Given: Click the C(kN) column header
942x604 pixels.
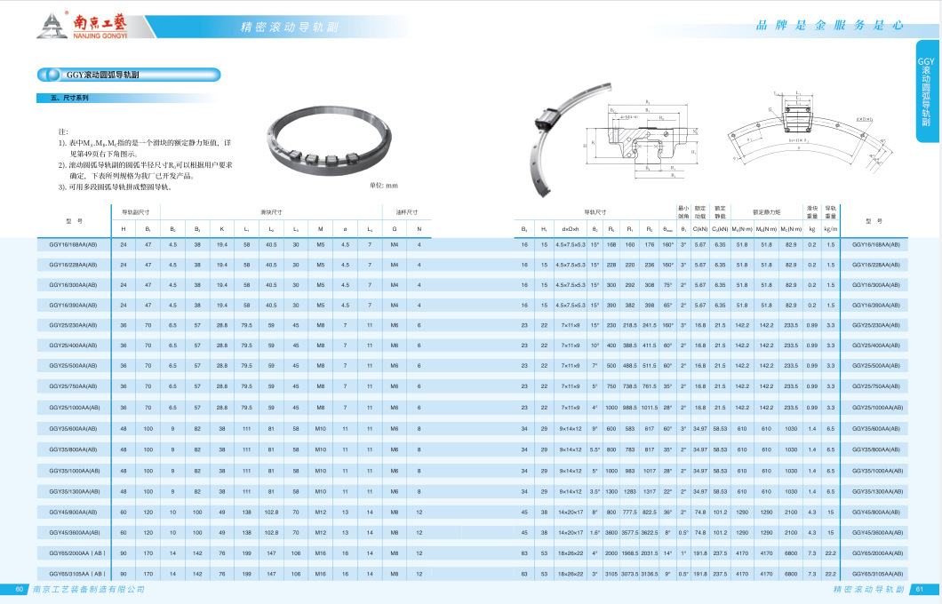Looking at the screenshot, I should (700, 229).
